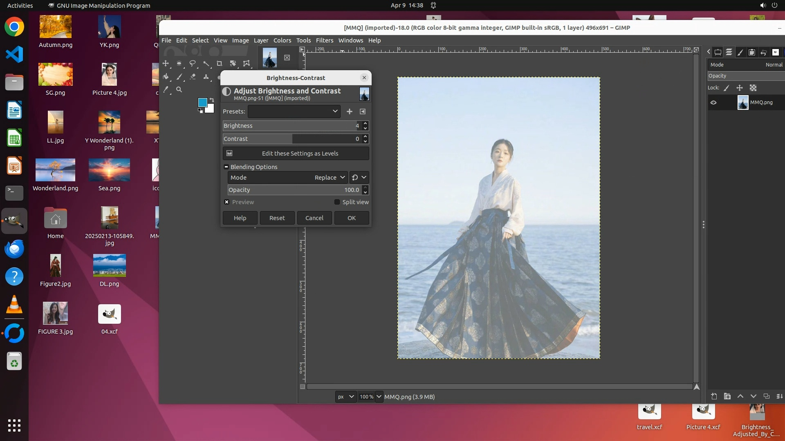Select the Fuzzy Select wand tool

point(206,63)
